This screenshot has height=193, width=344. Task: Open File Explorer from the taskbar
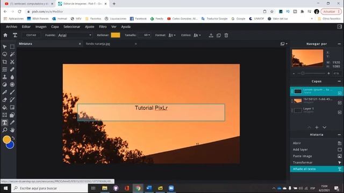click(105, 188)
